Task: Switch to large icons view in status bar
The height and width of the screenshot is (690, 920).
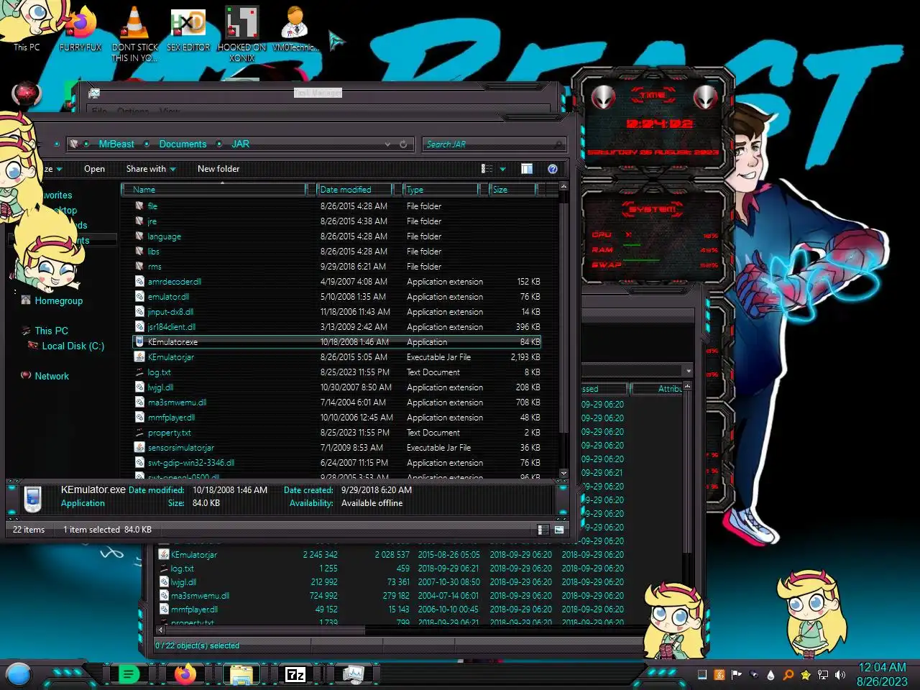Action: pyautogui.click(x=558, y=530)
